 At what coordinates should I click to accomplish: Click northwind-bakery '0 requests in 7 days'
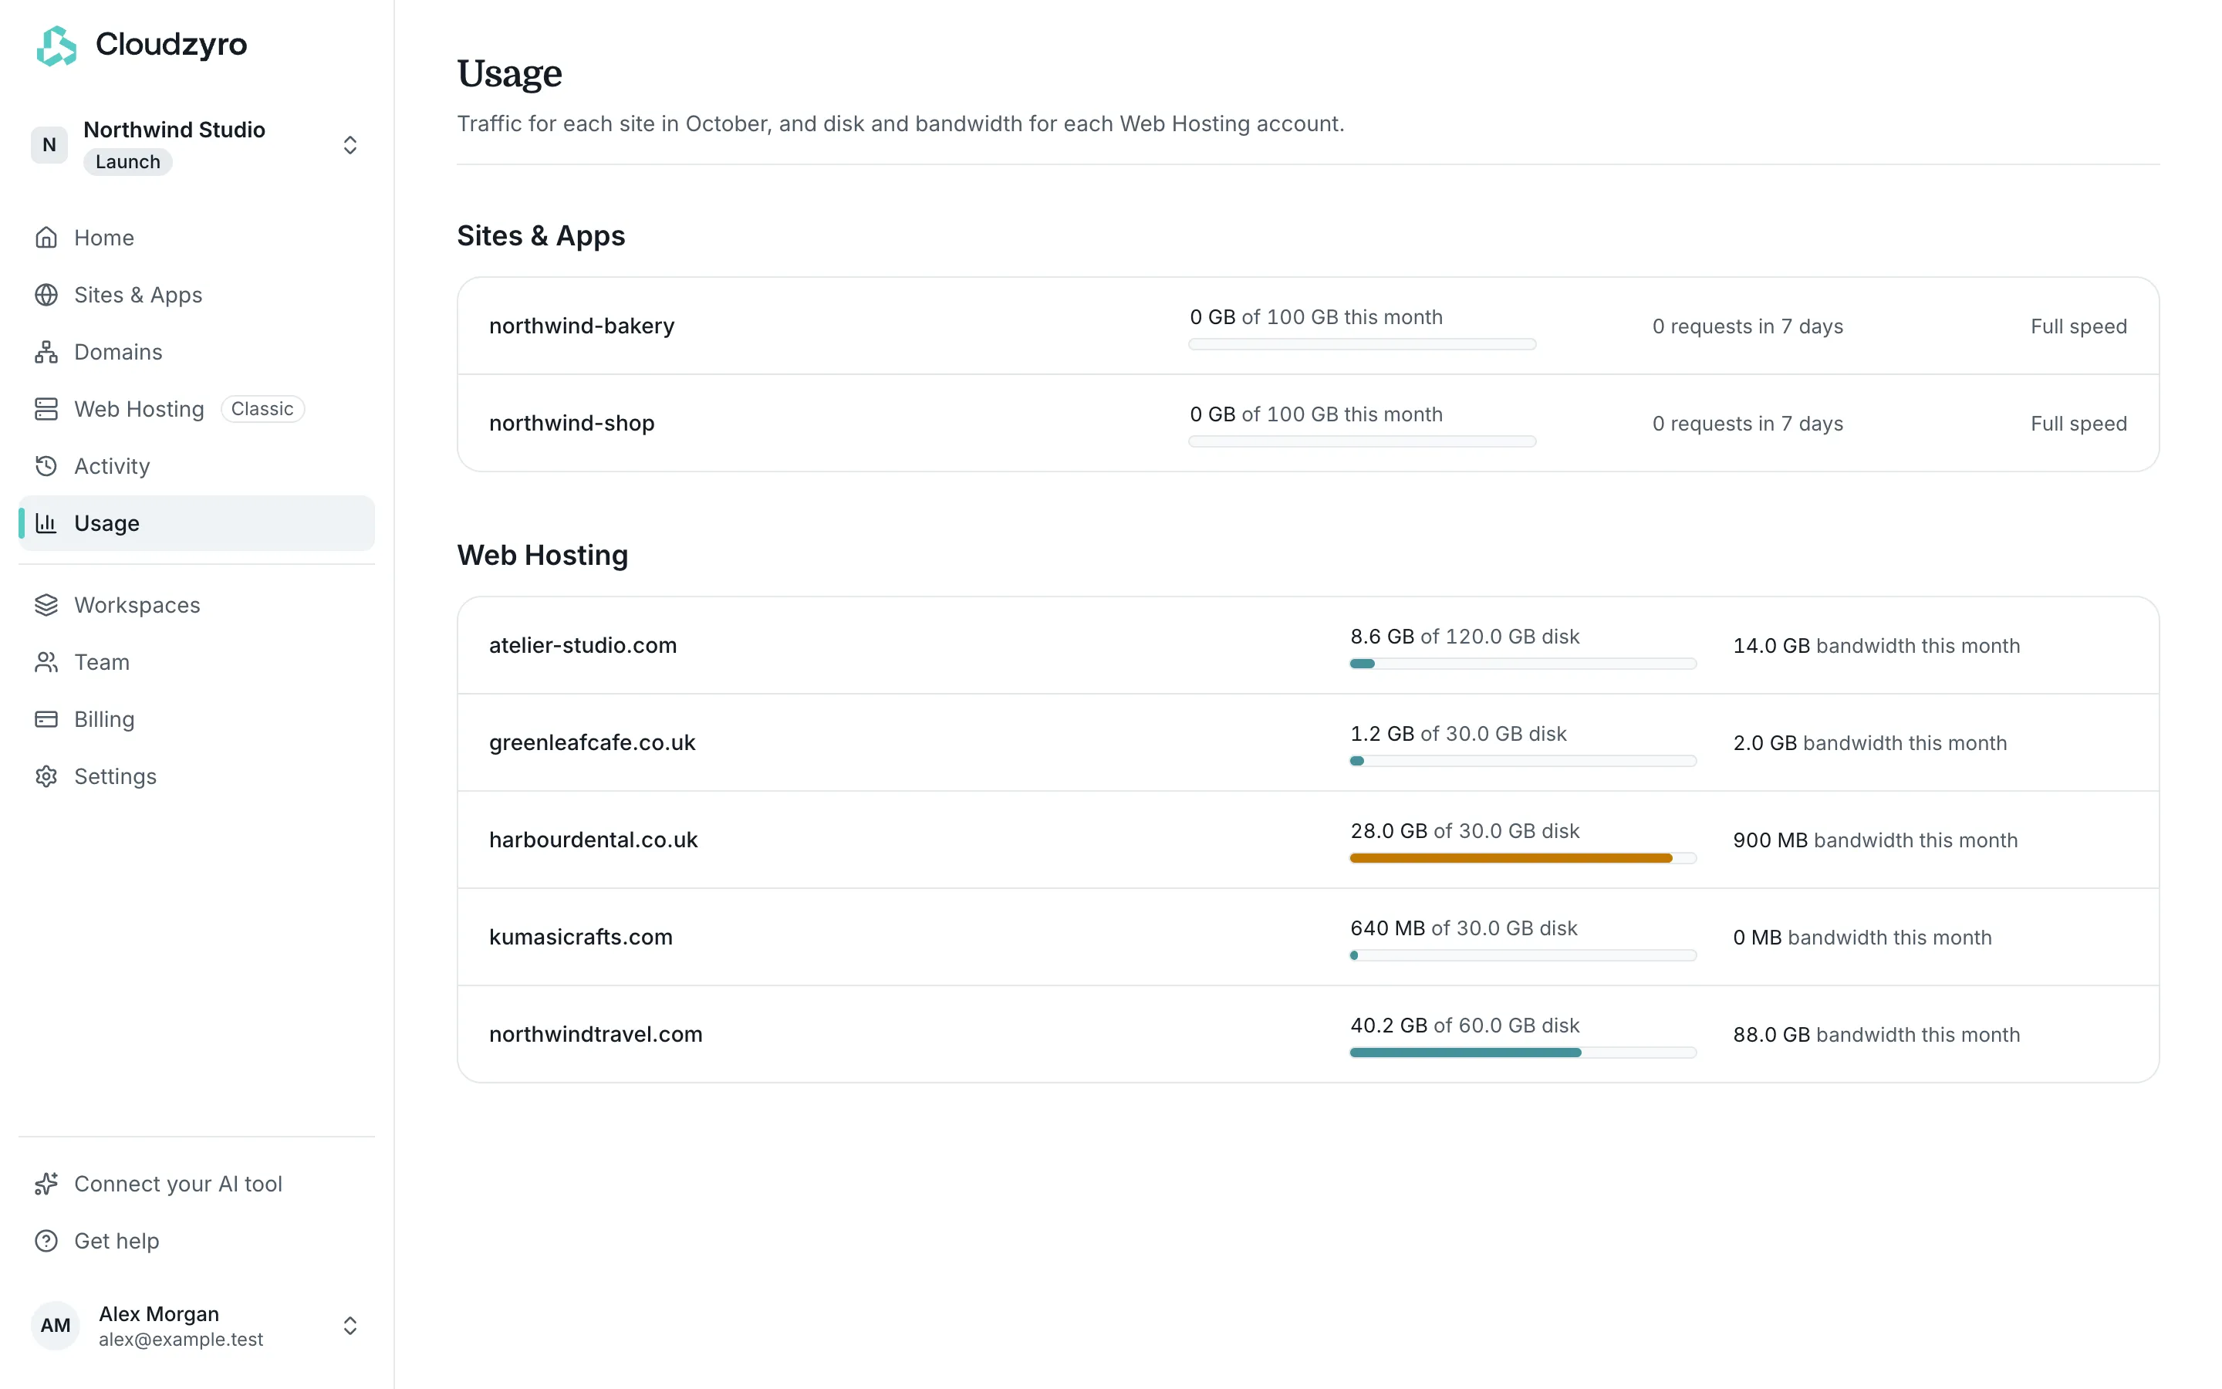click(1748, 327)
